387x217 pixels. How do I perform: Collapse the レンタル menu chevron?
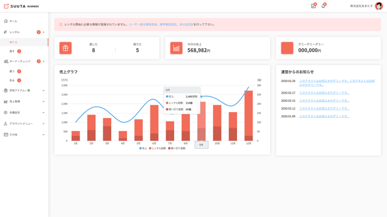point(44,32)
